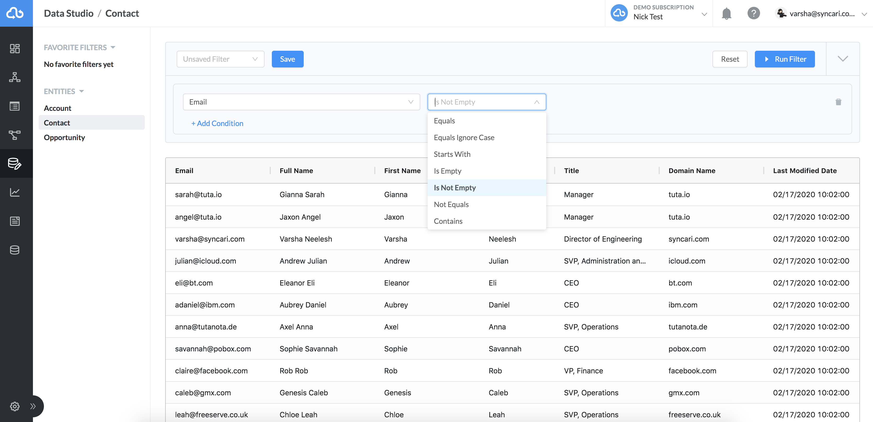Open the dashboard grid icon in sidebar
The width and height of the screenshot is (873, 422).
click(x=15, y=48)
